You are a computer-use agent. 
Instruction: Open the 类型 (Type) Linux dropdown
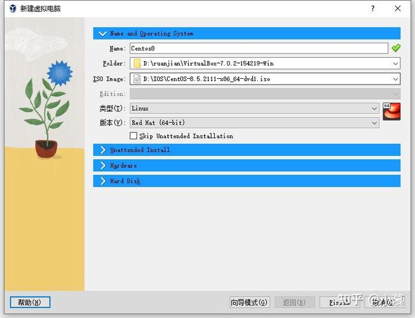[x=254, y=108]
